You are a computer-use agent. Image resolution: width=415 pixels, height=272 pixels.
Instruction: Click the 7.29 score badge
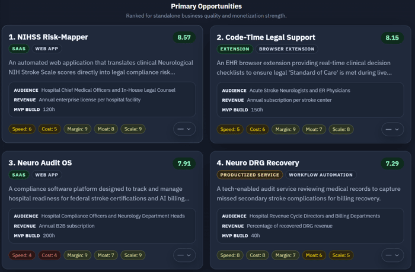pyautogui.click(x=392, y=164)
